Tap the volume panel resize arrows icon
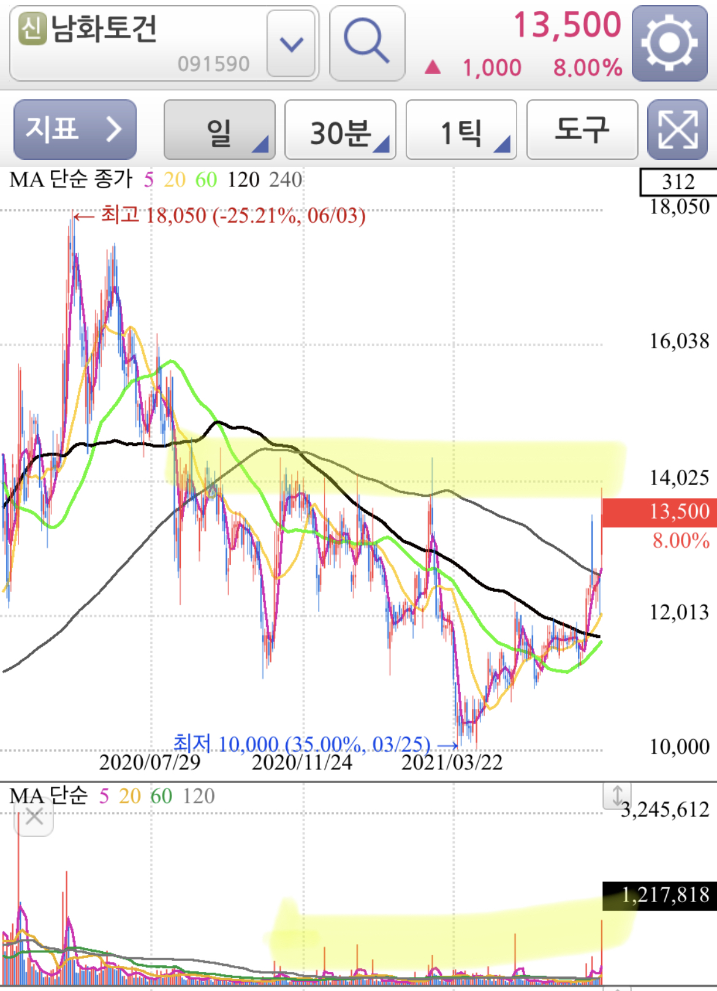Viewport: 717px width, 991px height. [617, 796]
